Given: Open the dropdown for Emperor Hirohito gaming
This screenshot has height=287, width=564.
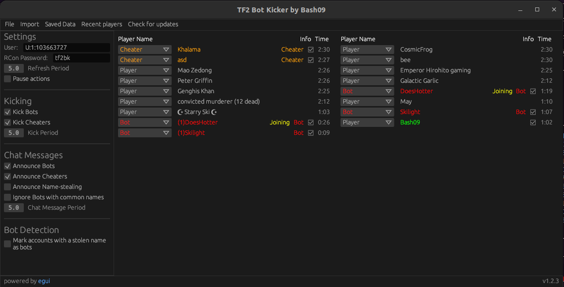Looking at the screenshot, I should pos(367,70).
